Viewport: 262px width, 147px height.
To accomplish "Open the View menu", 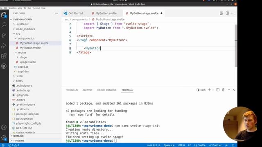I will (20, 8).
